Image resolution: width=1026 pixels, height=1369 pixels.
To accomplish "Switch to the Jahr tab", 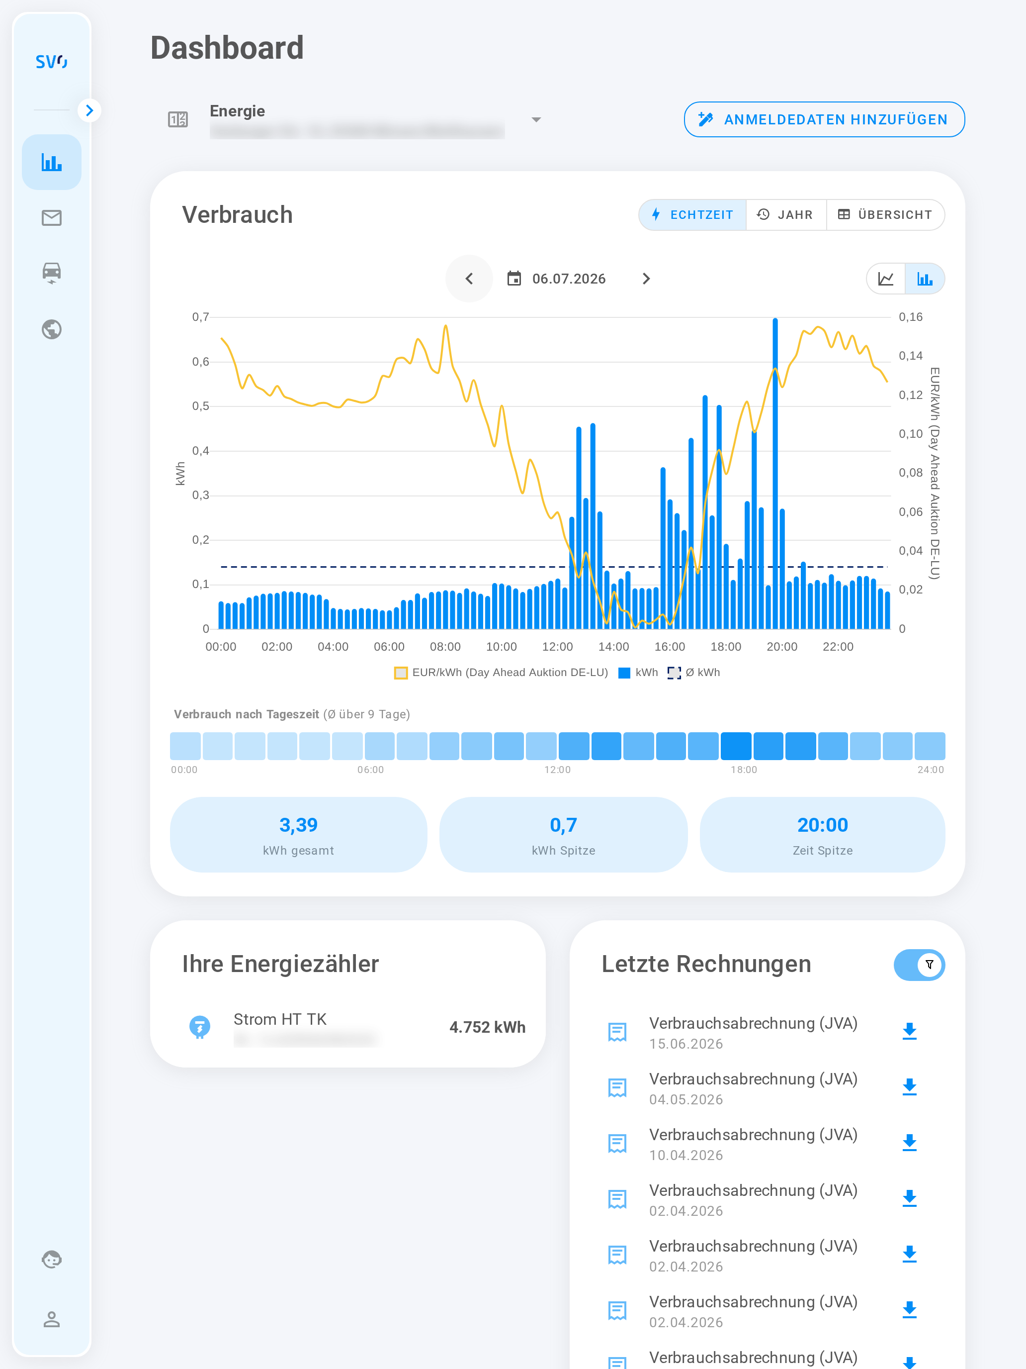I will coord(786,215).
